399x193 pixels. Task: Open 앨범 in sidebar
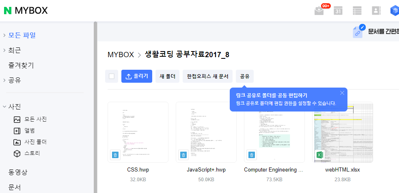[x=24, y=131]
